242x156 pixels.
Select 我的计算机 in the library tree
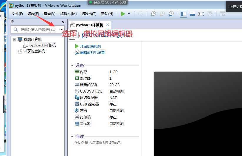pos(33,39)
